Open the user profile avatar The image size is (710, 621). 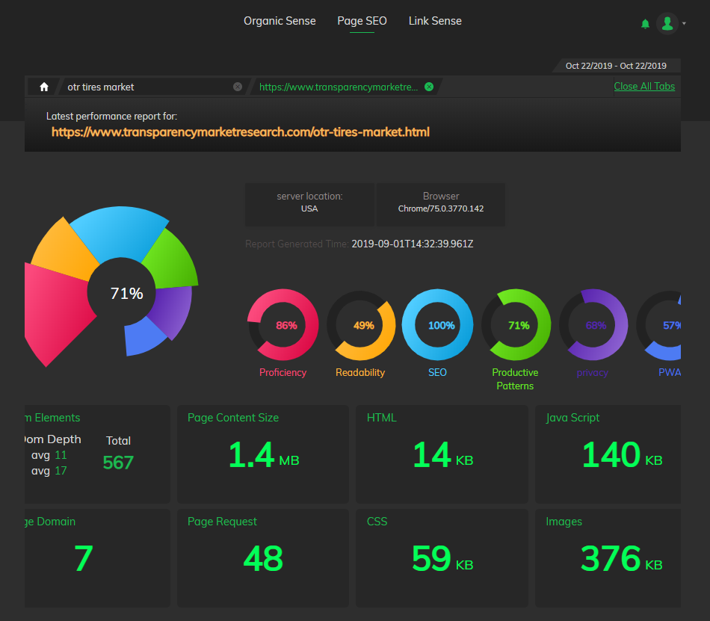tap(667, 23)
